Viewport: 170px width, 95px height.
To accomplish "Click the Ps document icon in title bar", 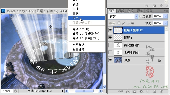I will [3, 11].
